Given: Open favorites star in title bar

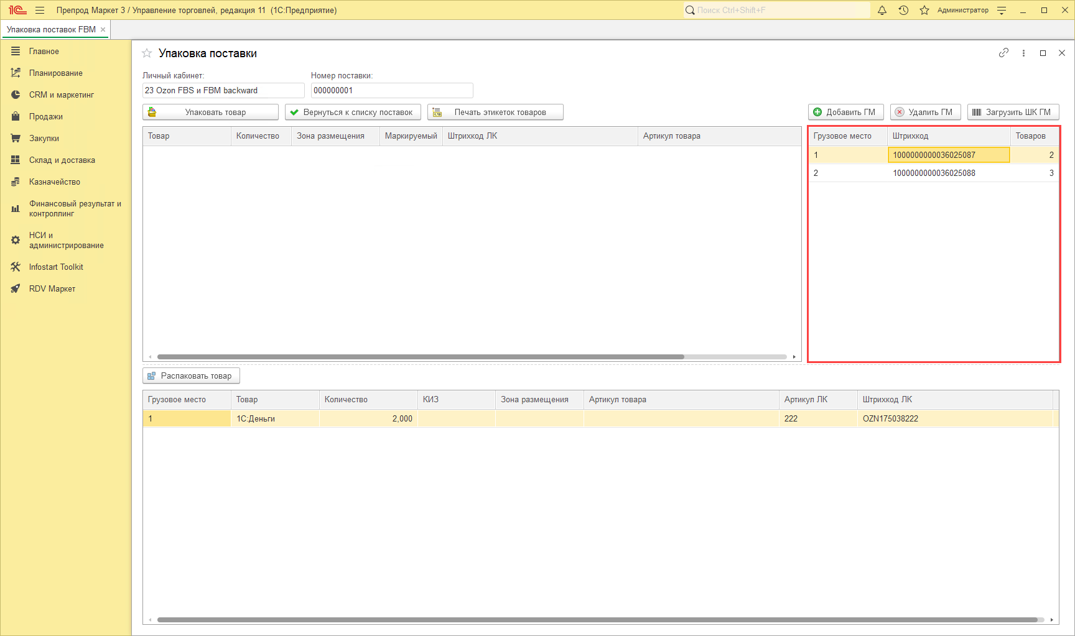Looking at the screenshot, I should click(924, 10).
